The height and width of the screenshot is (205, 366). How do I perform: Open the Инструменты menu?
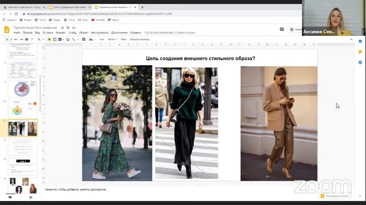click(x=100, y=33)
